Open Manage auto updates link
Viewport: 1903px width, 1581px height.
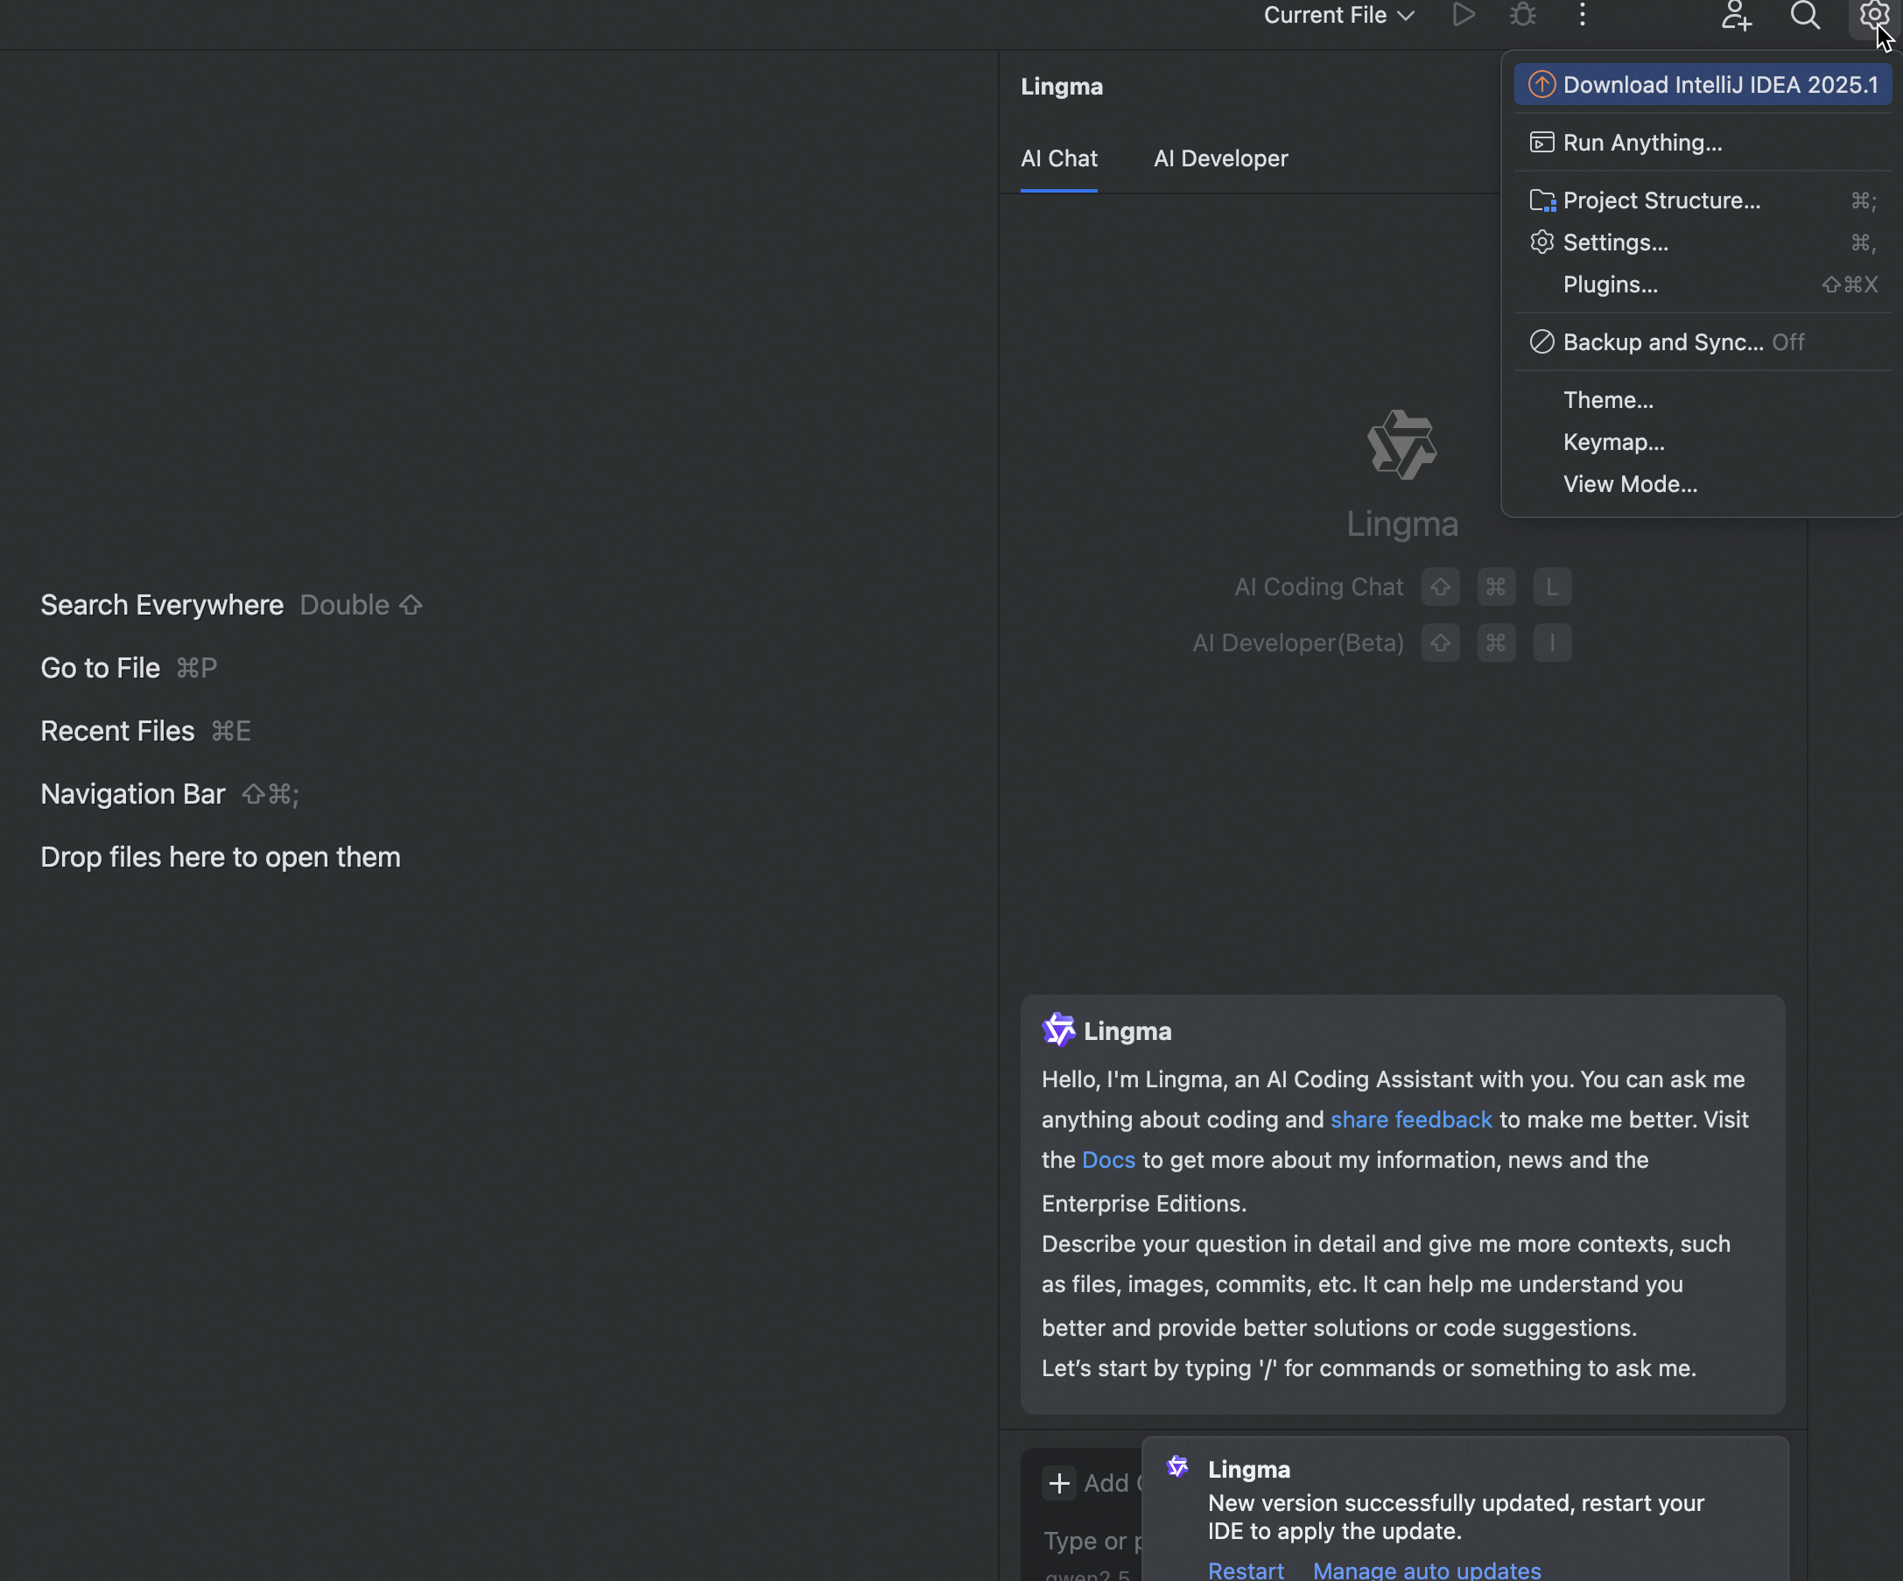1426,1570
